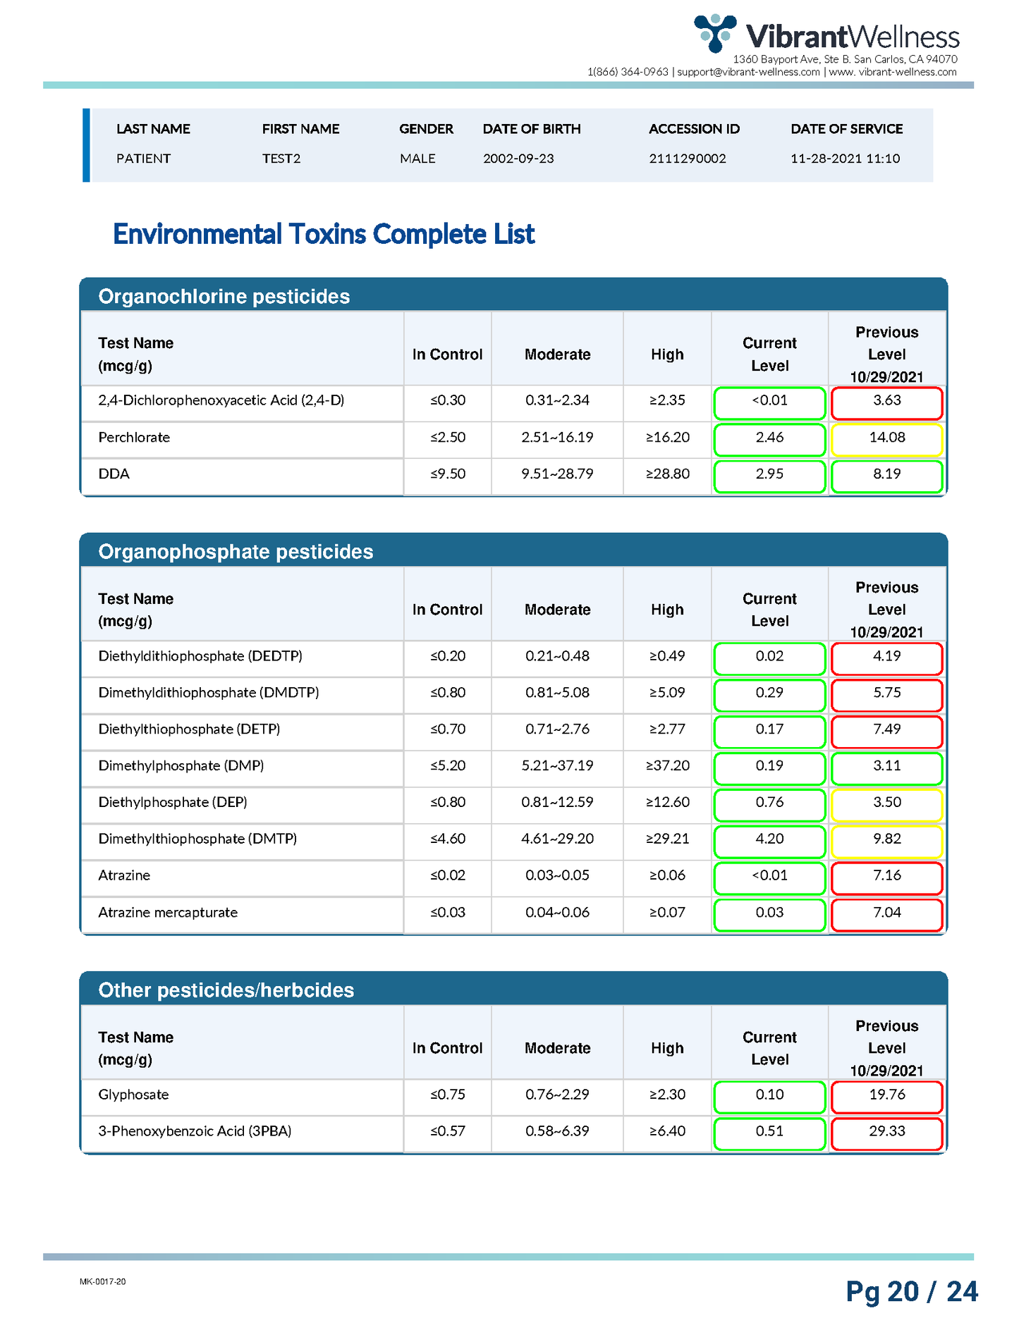This screenshot has height=1318, width=1019.
Task: Click DMP current level 0.19
Action: click(769, 769)
